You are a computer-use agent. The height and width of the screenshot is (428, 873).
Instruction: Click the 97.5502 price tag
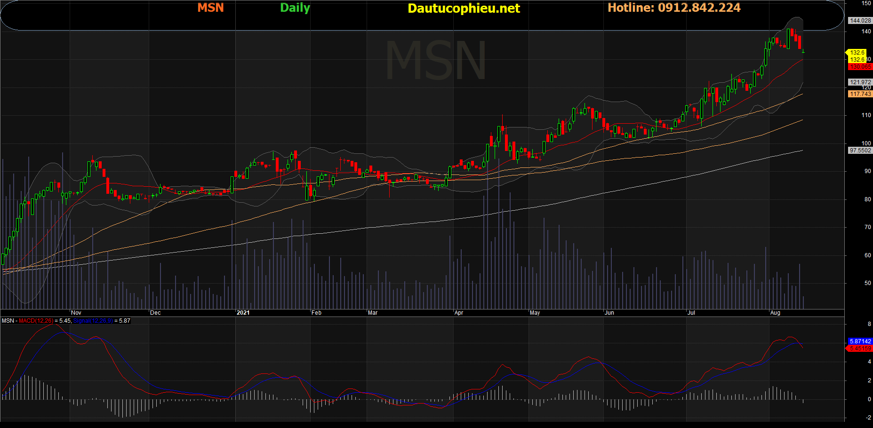[860, 151]
